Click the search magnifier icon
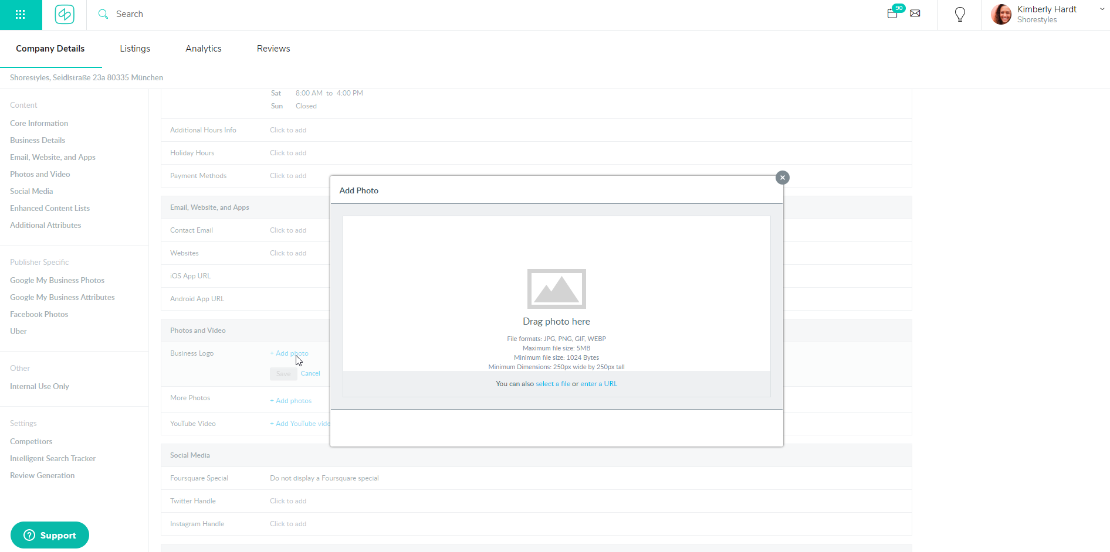 103,14
